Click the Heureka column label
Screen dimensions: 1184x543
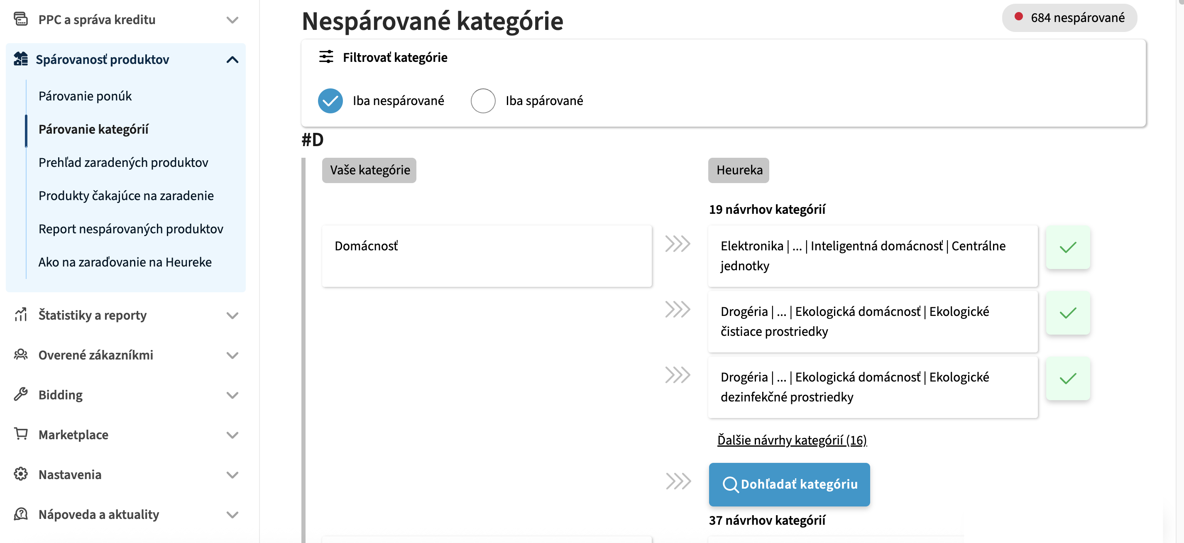point(739,170)
